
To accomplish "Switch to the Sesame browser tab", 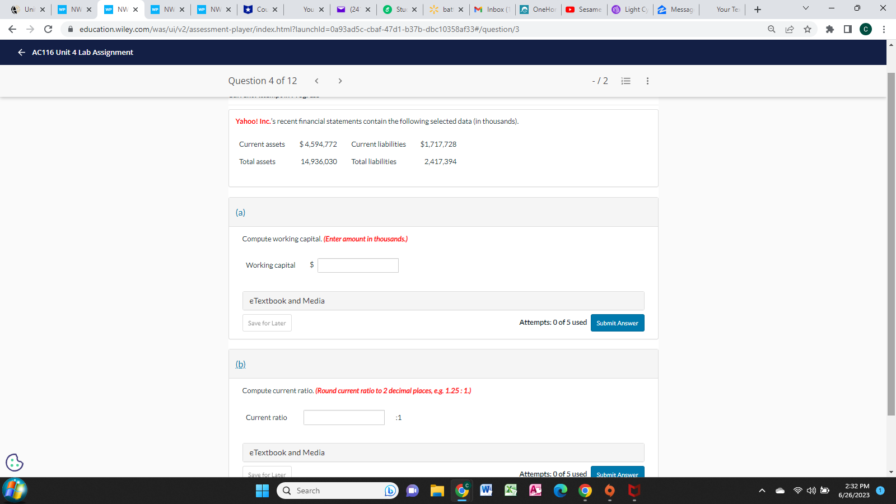I will click(x=584, y=9).
